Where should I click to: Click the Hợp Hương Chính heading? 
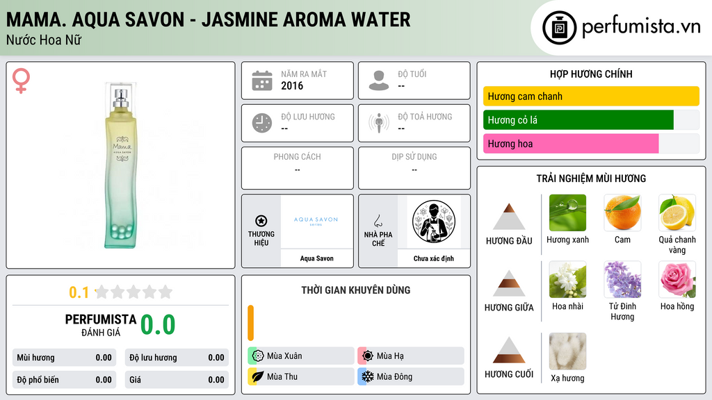click(x=591, y=74)
